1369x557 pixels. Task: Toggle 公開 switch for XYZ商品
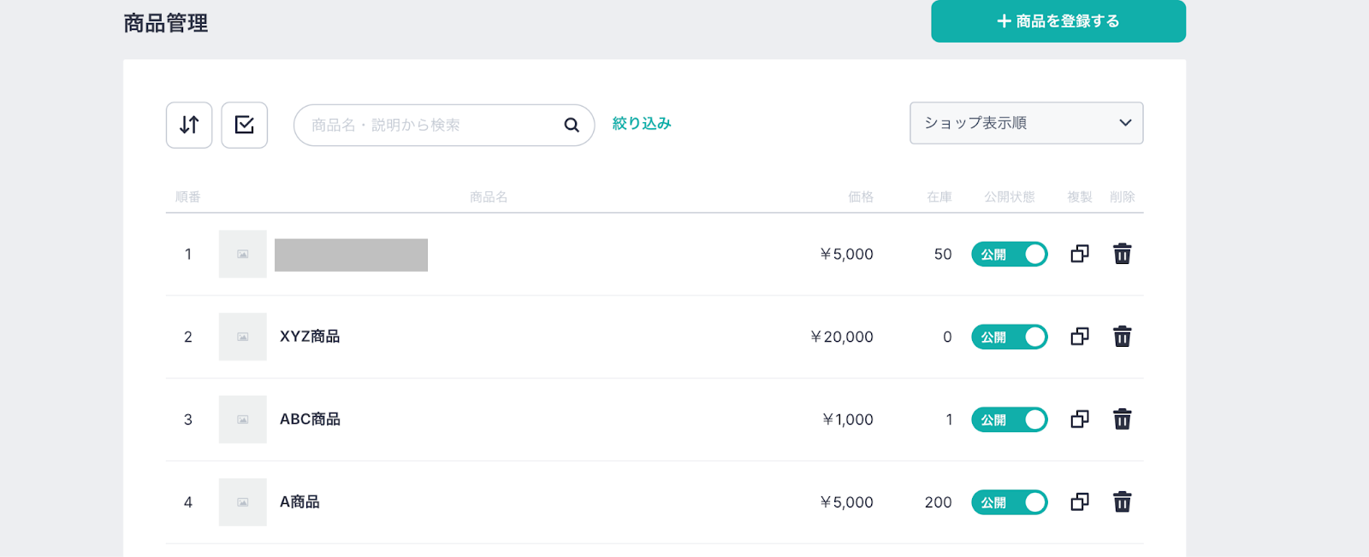pos(1010,337)
